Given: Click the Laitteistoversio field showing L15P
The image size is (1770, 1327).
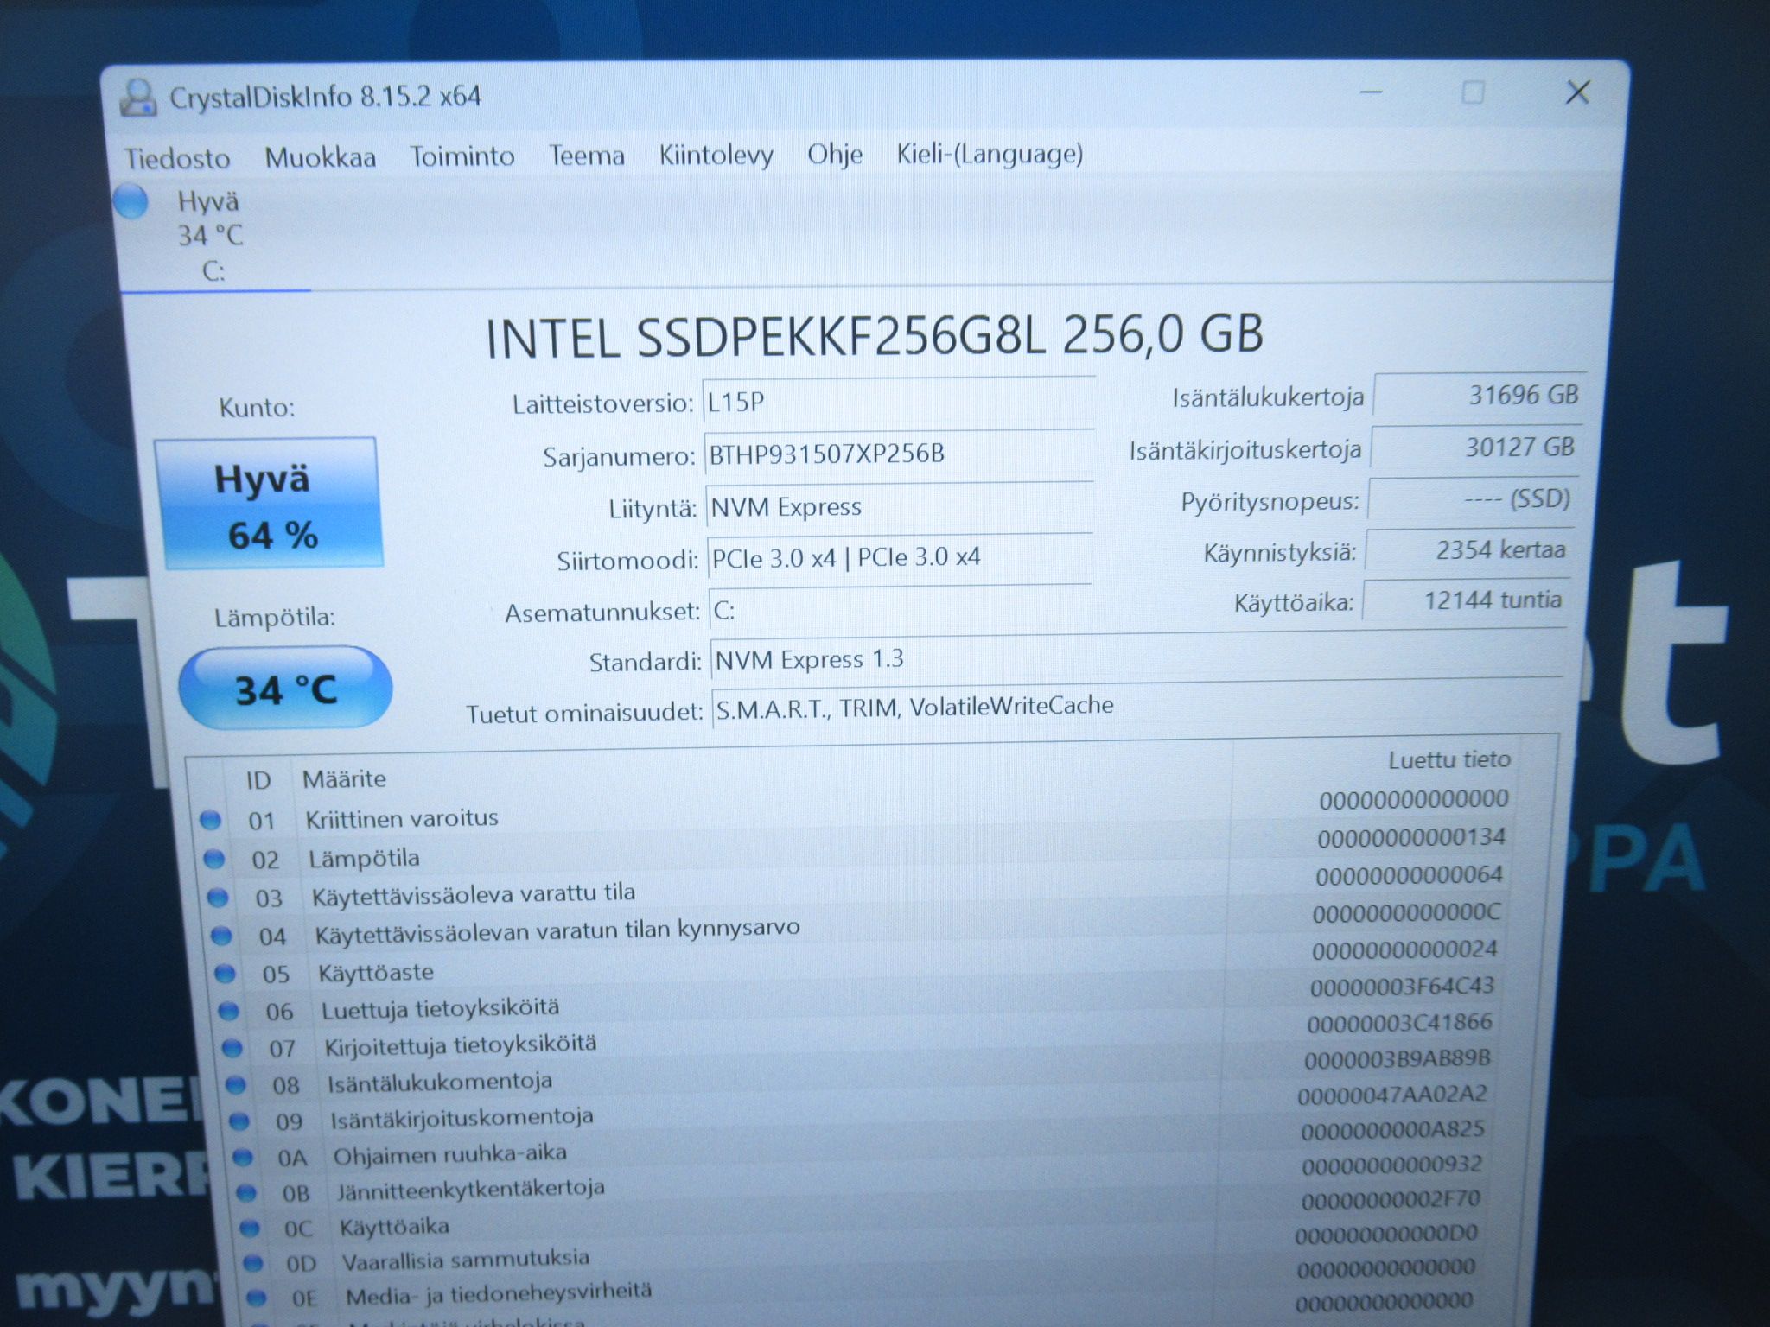Looking at the screenshot, I should click(x=899, y=402).
